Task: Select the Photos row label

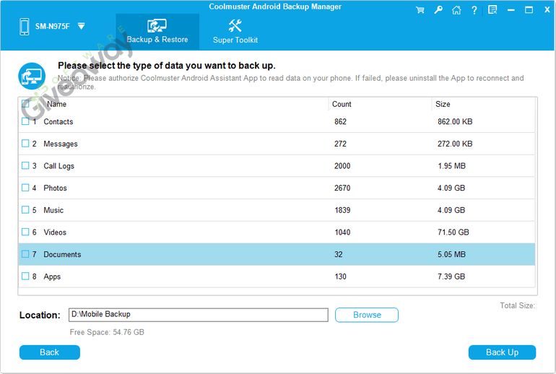Action: [55, 188]
